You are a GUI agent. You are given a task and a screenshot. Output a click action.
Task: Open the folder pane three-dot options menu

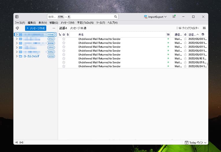pos(54,28)
